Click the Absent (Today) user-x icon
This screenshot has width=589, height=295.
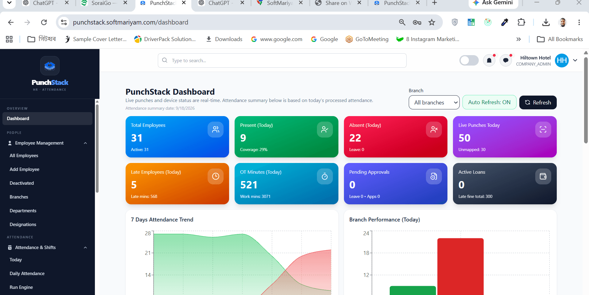[434, 130]
